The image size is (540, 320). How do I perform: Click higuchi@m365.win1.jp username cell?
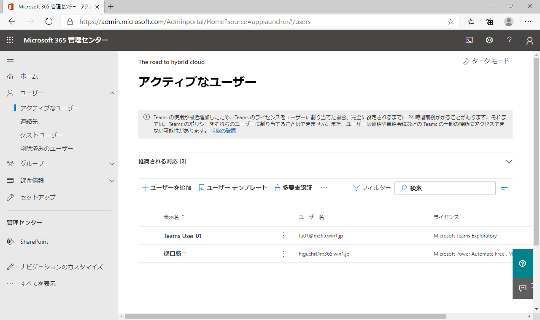(x=324, y=254)
